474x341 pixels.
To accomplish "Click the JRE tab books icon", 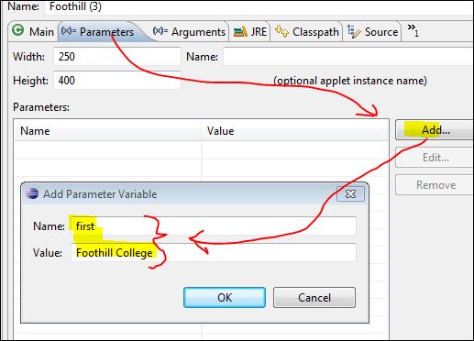I will coord(240,31).
